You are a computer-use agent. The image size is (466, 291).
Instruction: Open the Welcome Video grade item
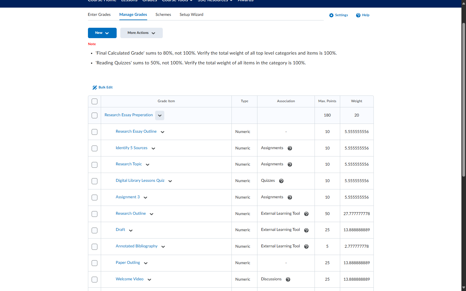tap(129, 279)
